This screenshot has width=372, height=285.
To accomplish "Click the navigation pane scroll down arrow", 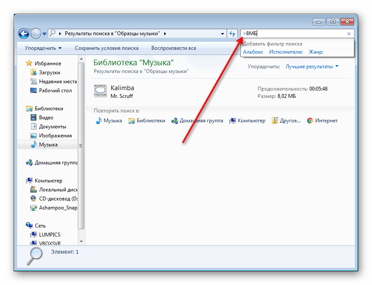I will coord(81,242).
